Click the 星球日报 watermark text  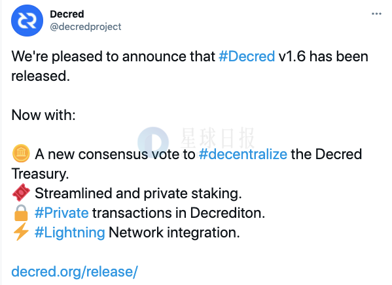217,138
